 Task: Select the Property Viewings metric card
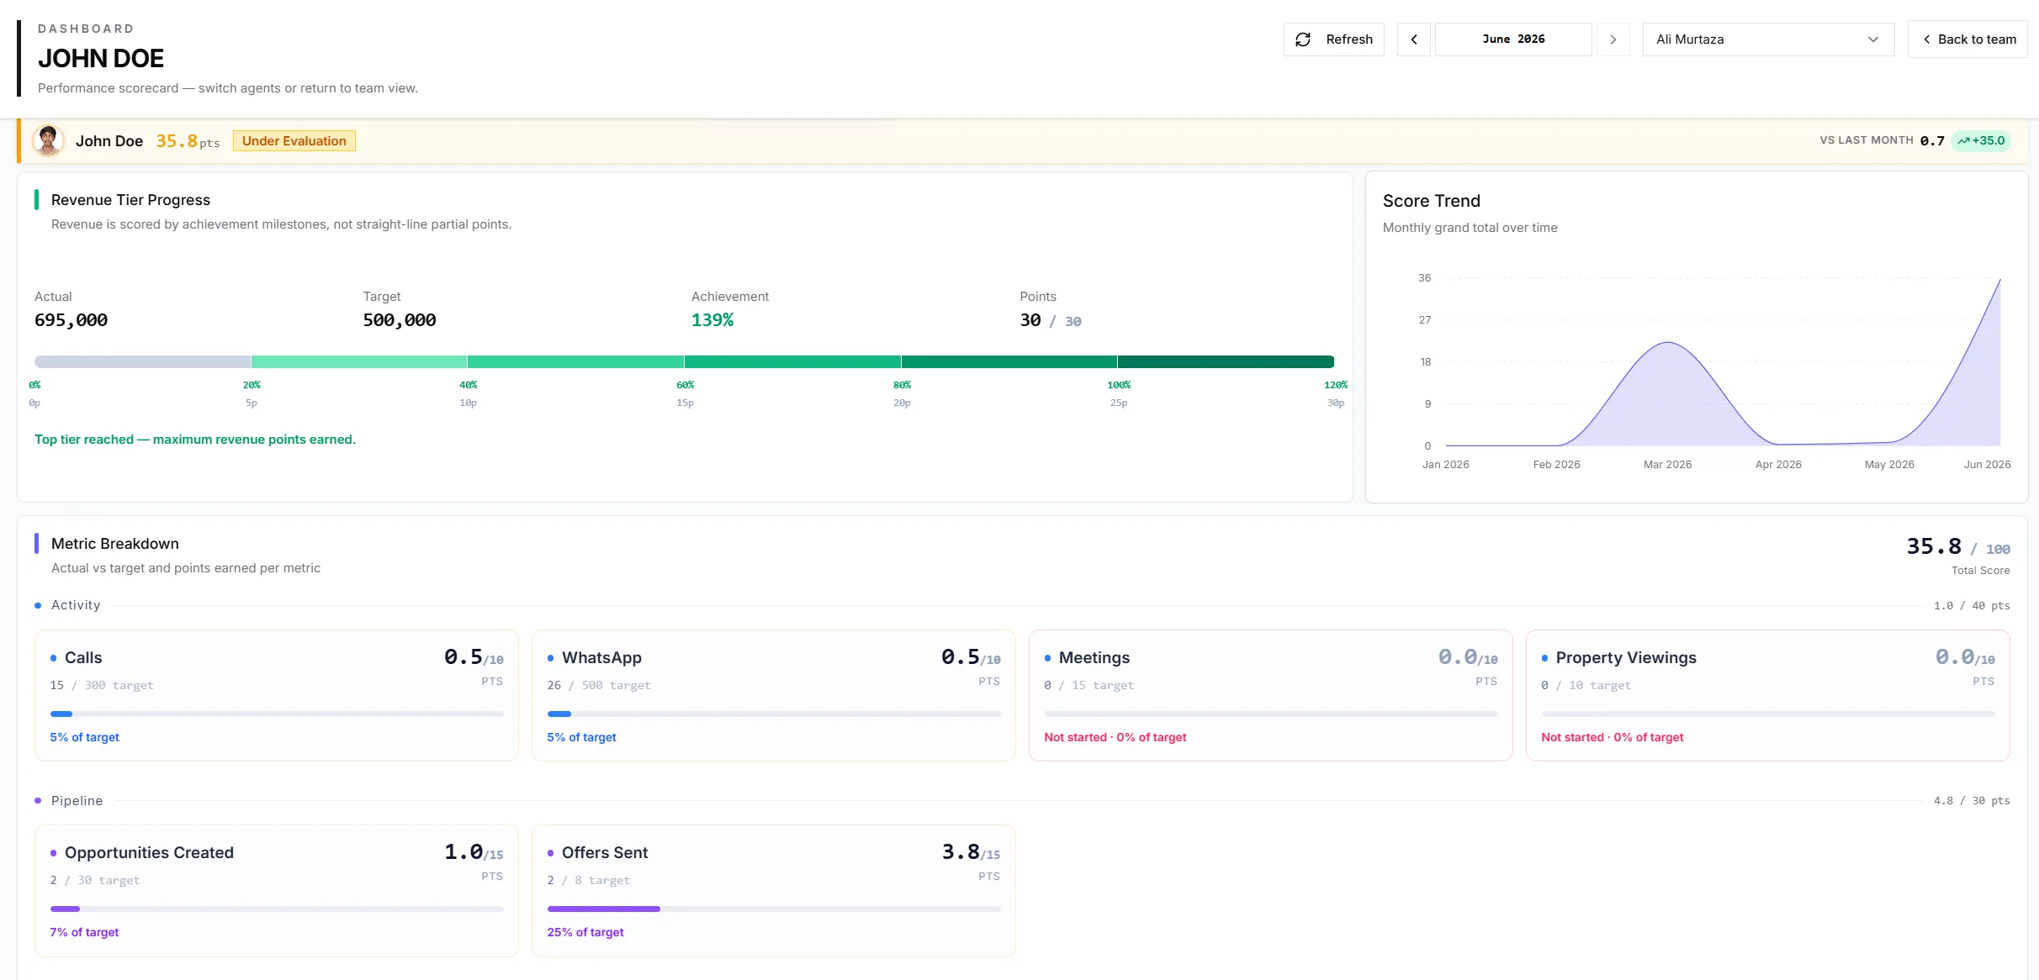(x=1768, y=696)
